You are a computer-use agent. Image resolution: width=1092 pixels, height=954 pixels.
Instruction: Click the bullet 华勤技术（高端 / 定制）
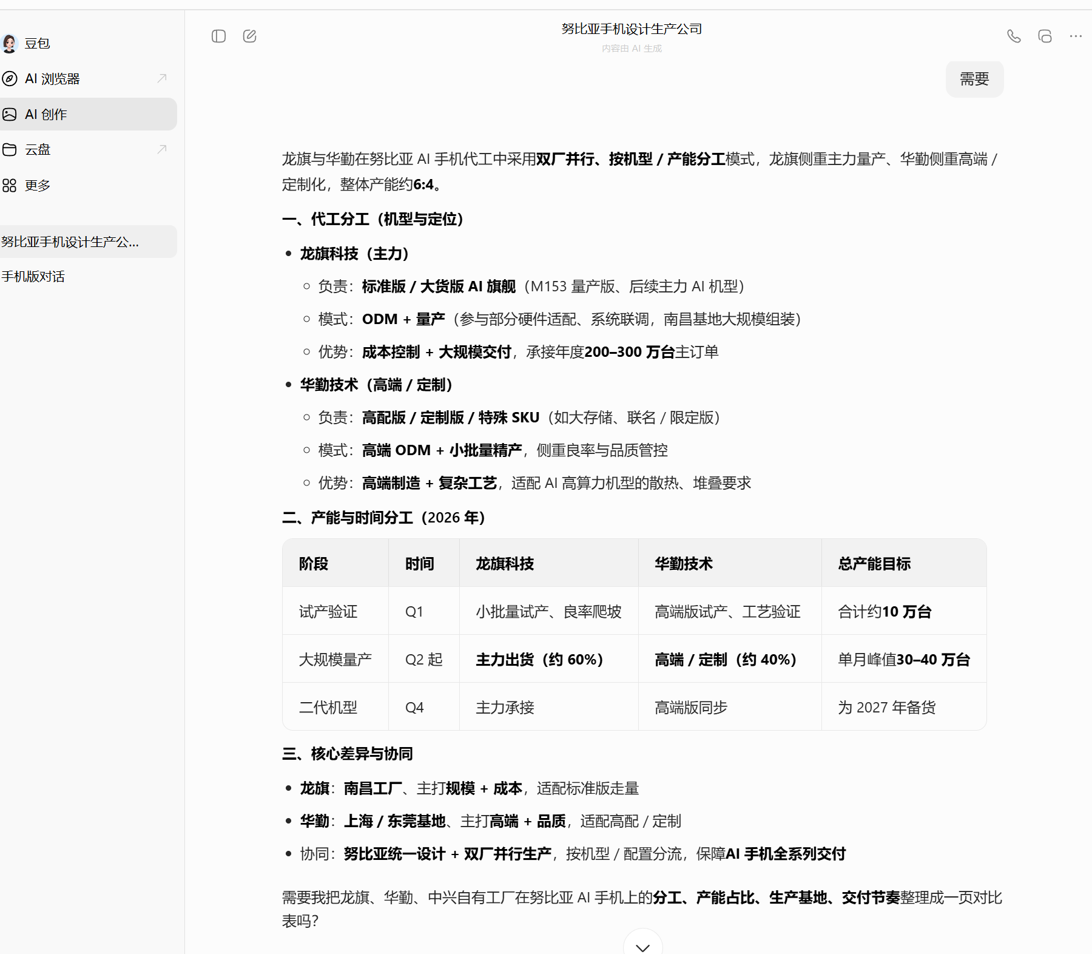coord(377,385)
